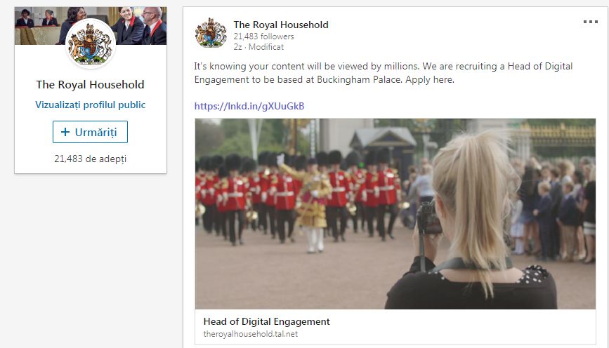Open the guards parade post image
The width and height of the screenshot is (609, 348).
tap(395, 214)
